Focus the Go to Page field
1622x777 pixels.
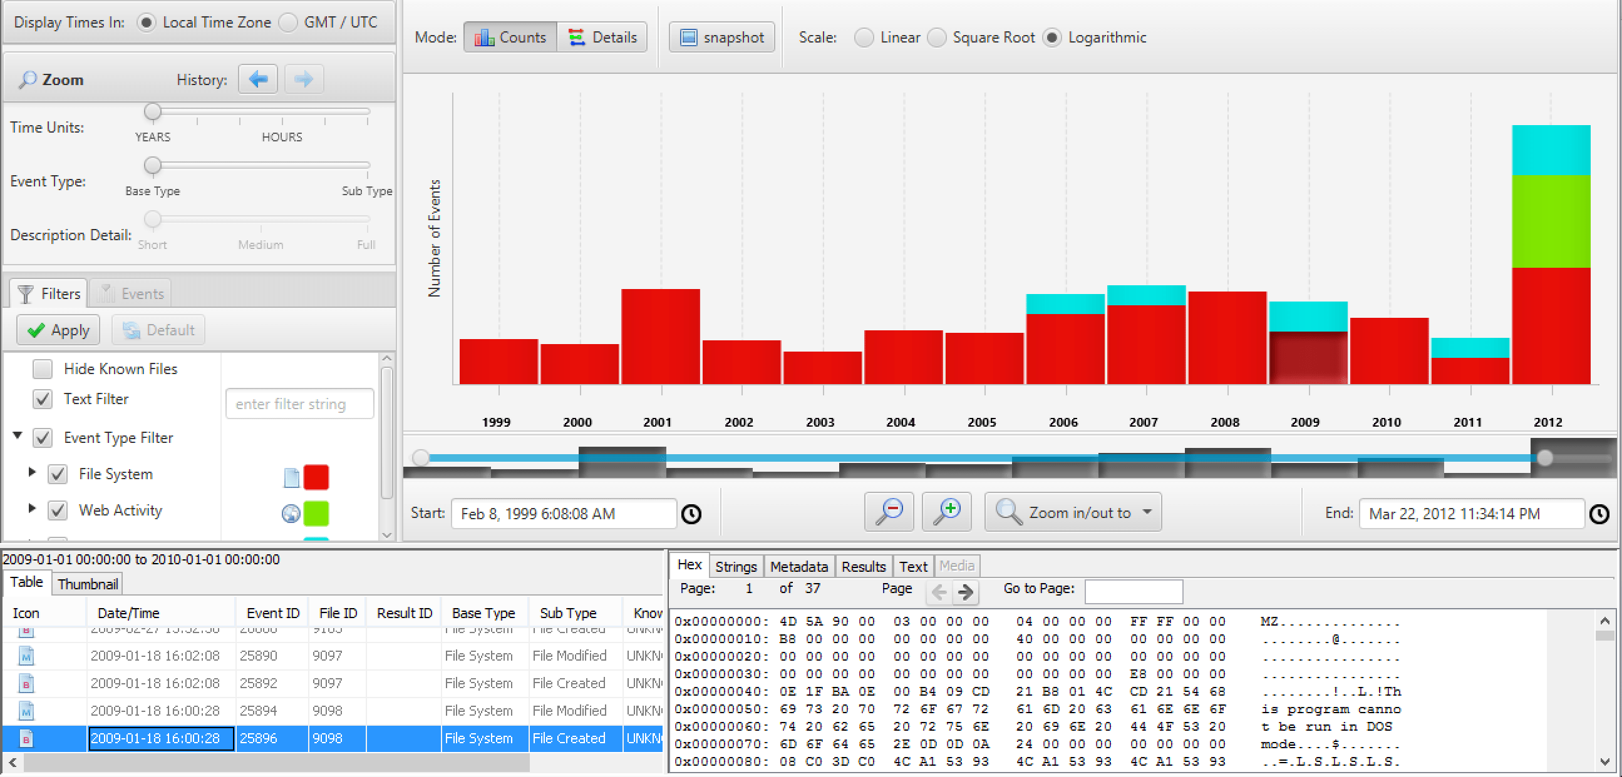click(x=1134, y=591)
